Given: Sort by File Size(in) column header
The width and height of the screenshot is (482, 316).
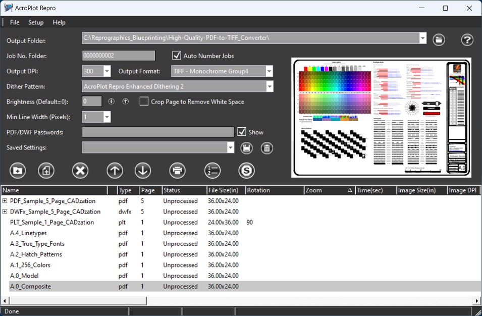Looking at the screenshot, I should 226,190.
